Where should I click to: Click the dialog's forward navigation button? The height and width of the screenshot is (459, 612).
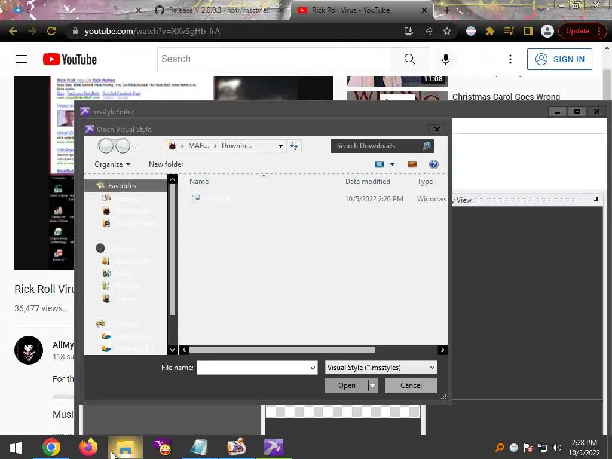123,146
